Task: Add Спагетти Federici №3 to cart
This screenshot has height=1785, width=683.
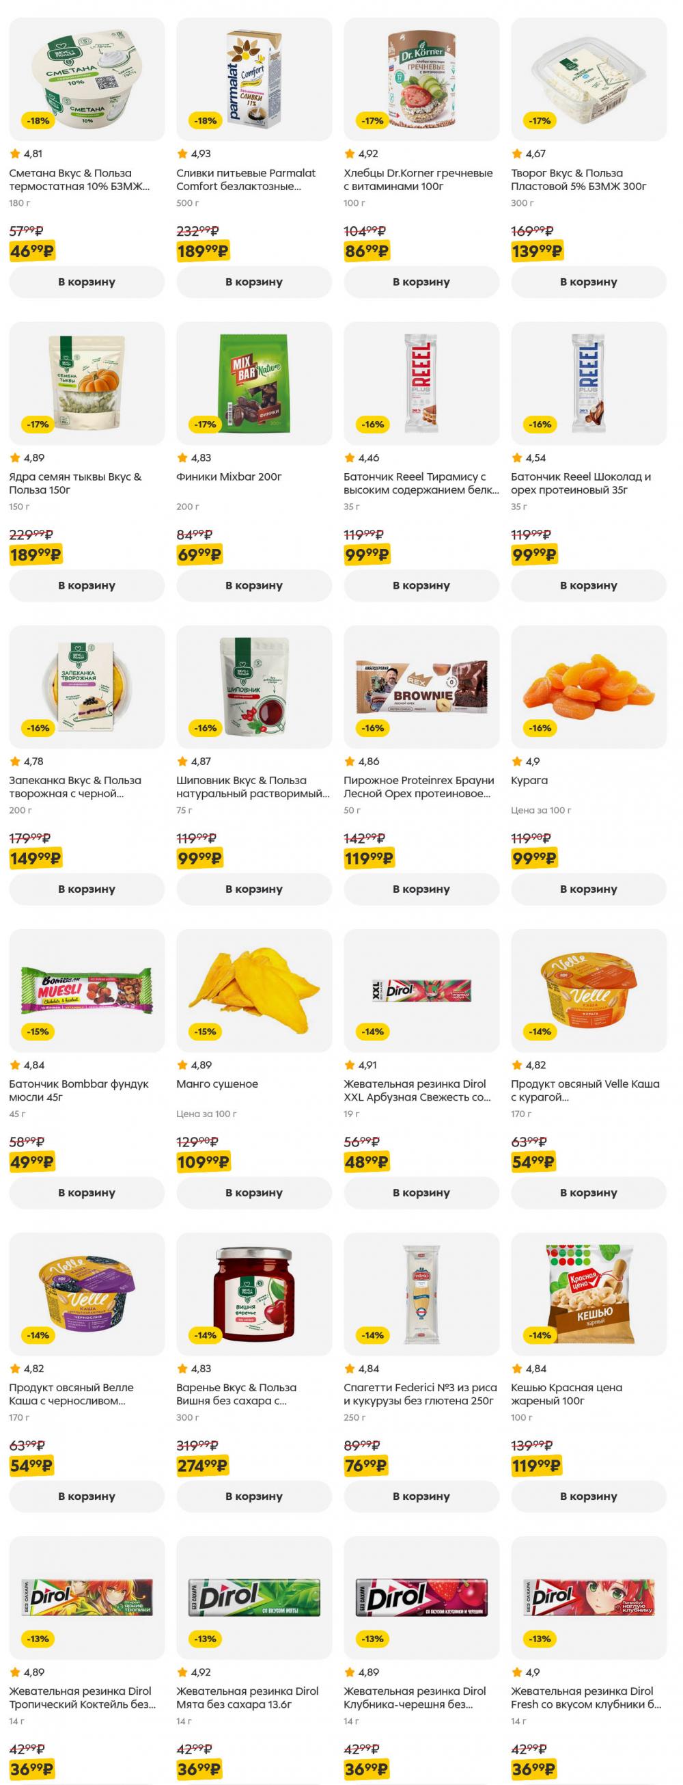Action: tap(421, 1496)
